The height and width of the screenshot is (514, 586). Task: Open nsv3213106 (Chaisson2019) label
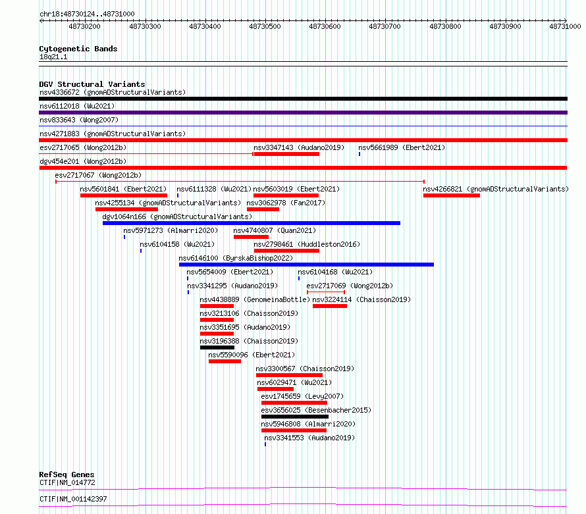point(249,313)
